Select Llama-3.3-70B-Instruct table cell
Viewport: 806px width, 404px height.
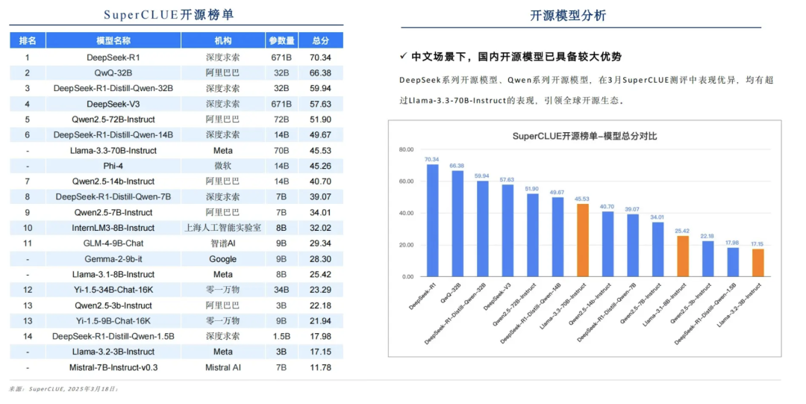tap(113, 151)
